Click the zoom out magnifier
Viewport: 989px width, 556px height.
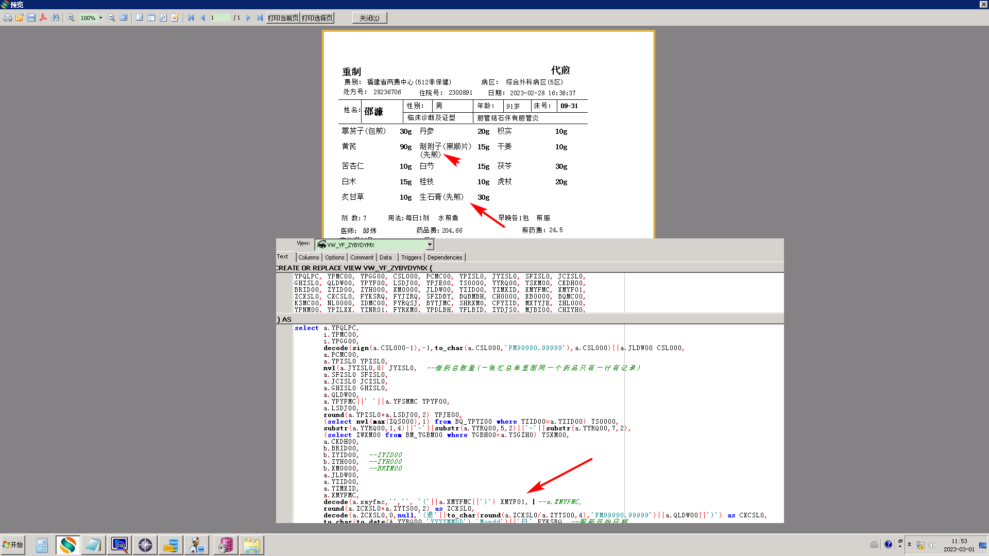pos(111,18)
